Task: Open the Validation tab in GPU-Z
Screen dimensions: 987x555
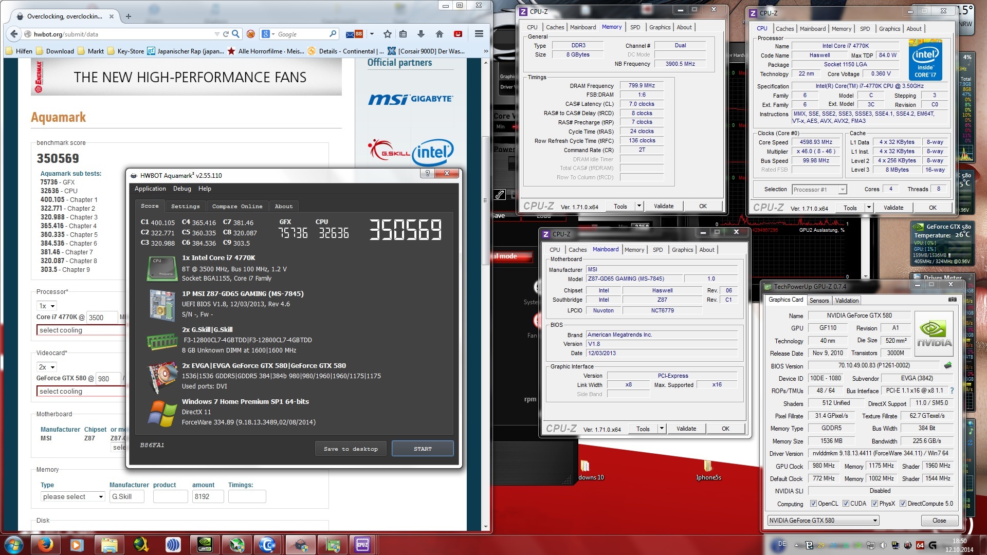Action: click(x=847, y=301)
